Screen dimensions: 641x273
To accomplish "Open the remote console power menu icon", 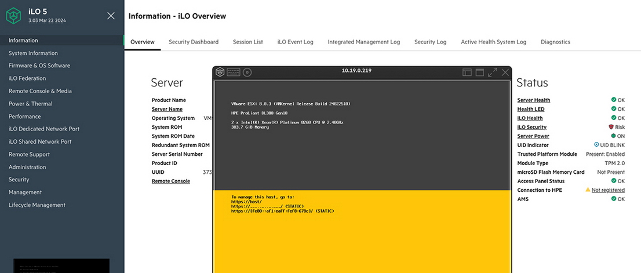I will pos(220,72).
